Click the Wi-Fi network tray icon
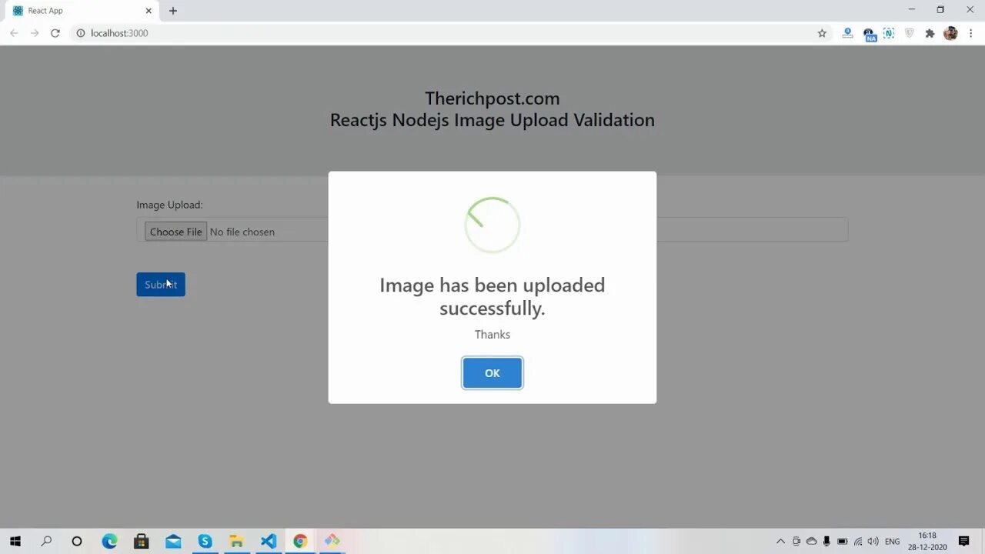985x554 pixels. [x=858, y=542]
